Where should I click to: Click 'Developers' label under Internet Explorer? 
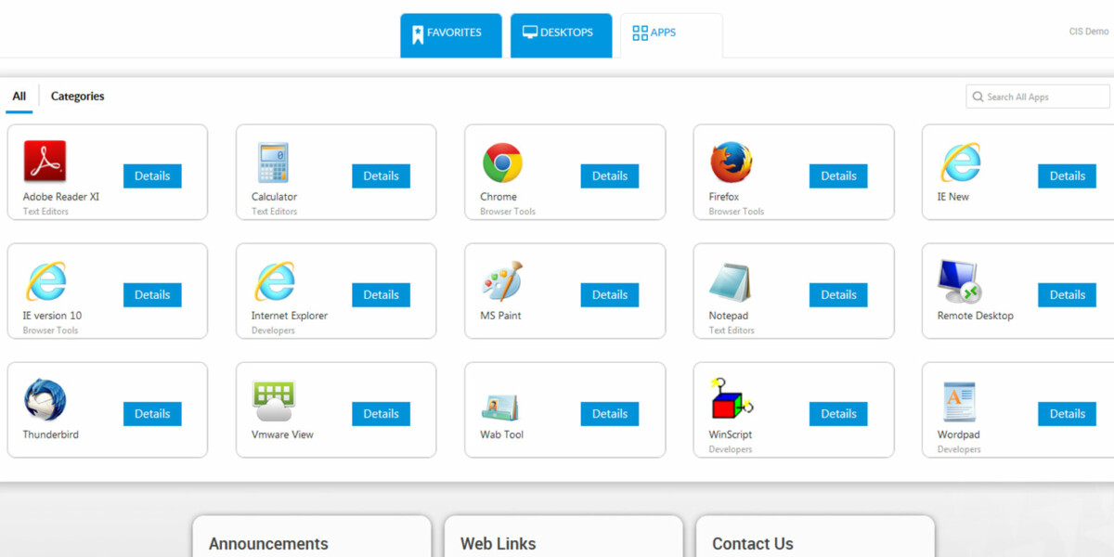273,330
